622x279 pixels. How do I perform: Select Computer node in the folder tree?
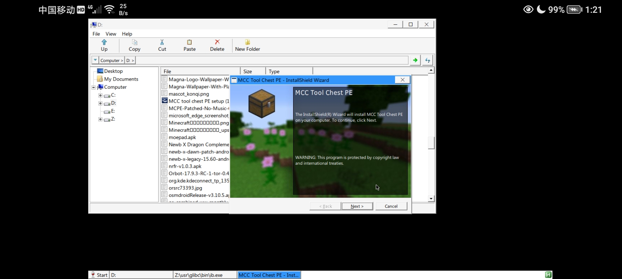[112, 87]
